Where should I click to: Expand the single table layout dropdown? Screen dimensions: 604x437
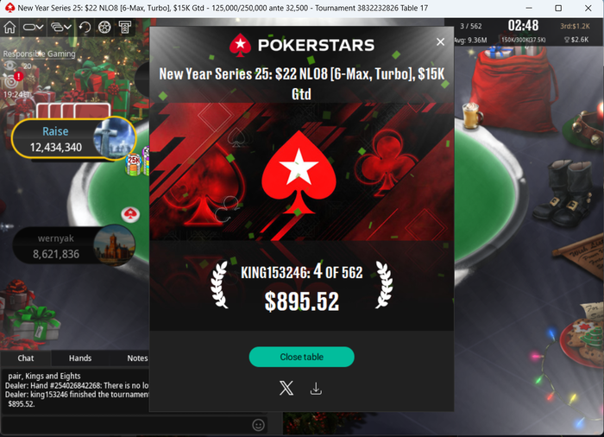tap(33, 28)
